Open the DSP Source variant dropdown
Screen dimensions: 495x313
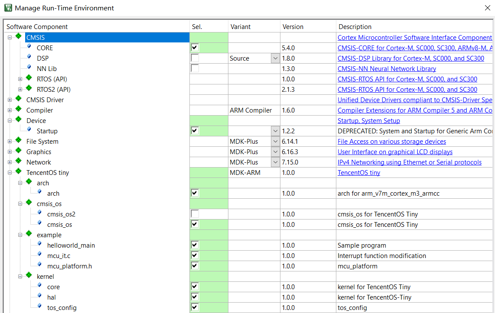pyautogui.click(x=275, y=58)
